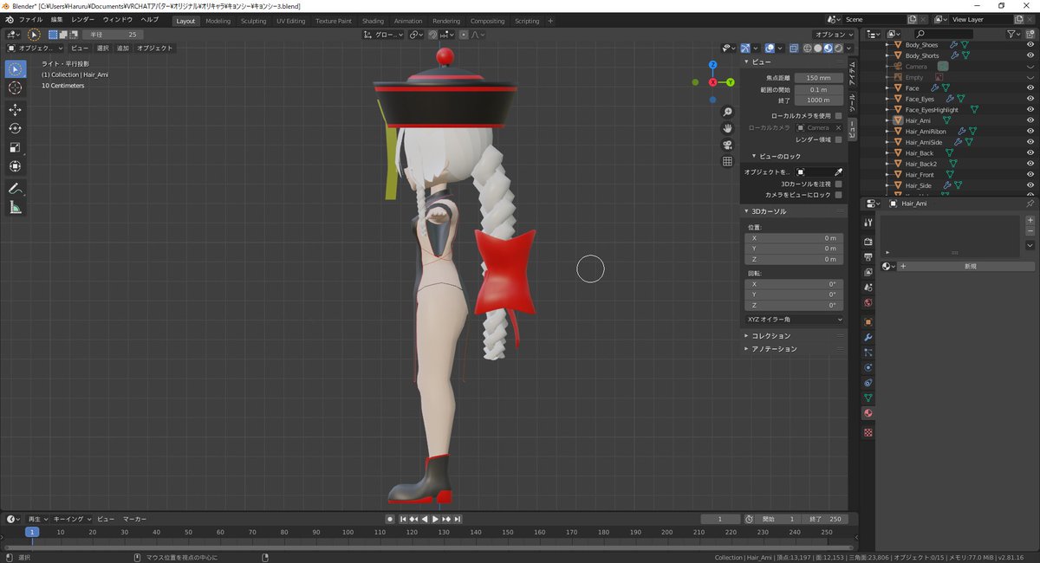The image size is (1040, 563).
Task: Enable the カメラをビューにロック checkbox
Action: point(838,195)
